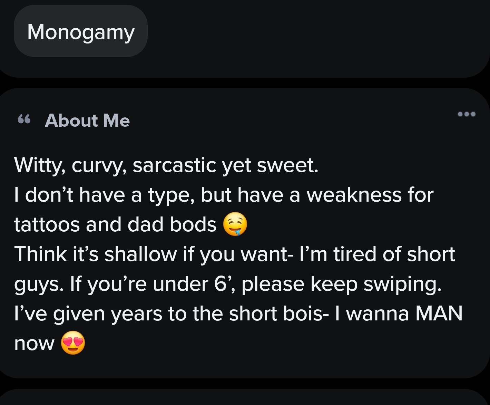490x405 pixels.
Task: Click the quotation mark icon beside About Me
Action: (x=24, y=120)
